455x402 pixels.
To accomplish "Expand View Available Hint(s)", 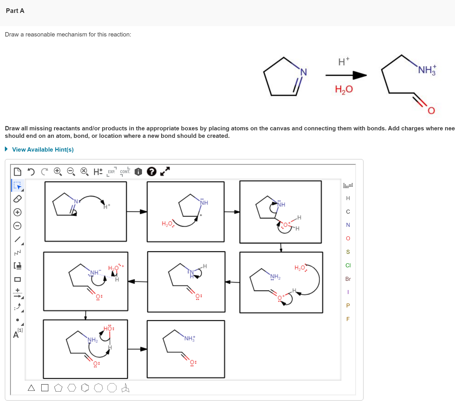I will 6,149.
